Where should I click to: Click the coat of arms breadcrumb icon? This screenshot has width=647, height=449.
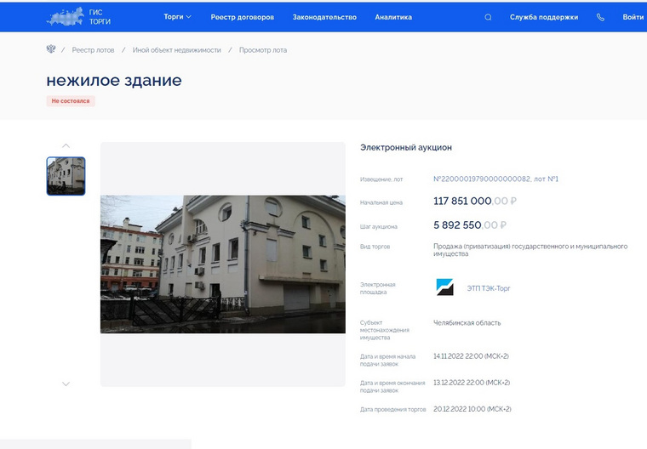coord(51,49)
